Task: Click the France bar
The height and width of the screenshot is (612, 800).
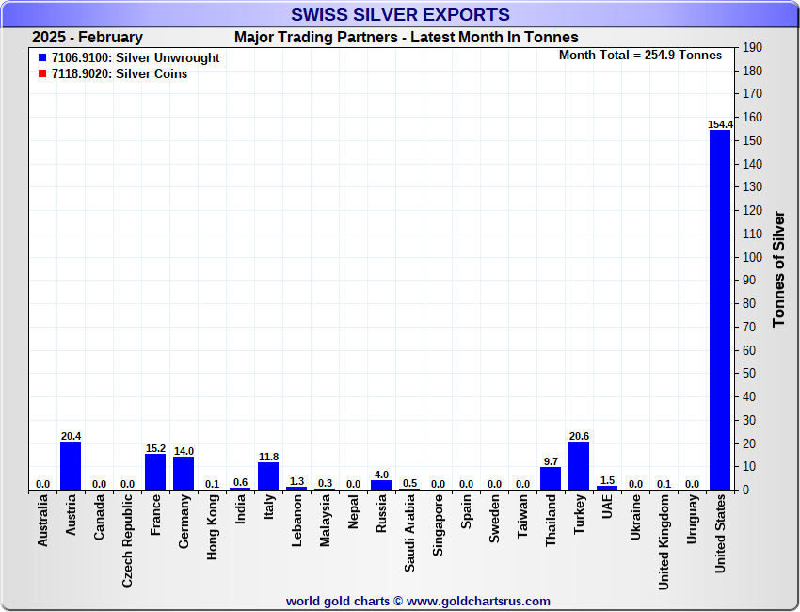Action: pyautogui.click(x=155, y=472)
